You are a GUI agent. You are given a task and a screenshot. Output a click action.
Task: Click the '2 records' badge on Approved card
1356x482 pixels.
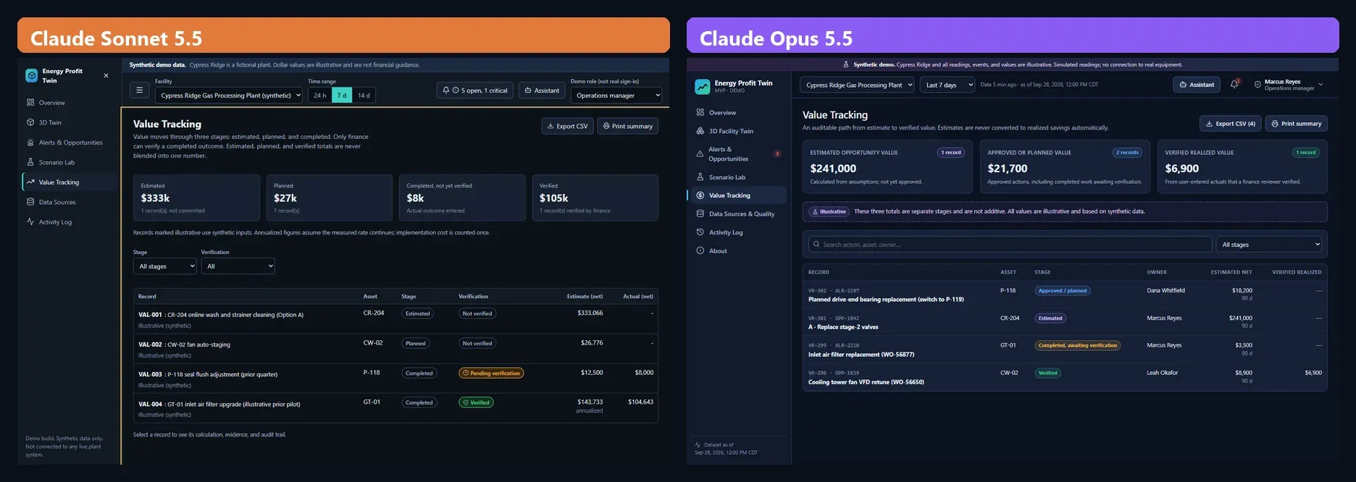coord(1127,153)
